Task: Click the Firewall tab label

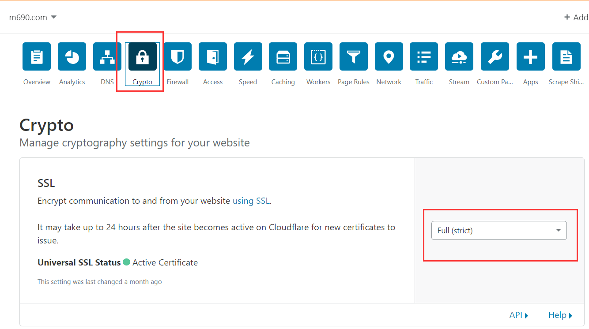Action: [x=177, y=82]
